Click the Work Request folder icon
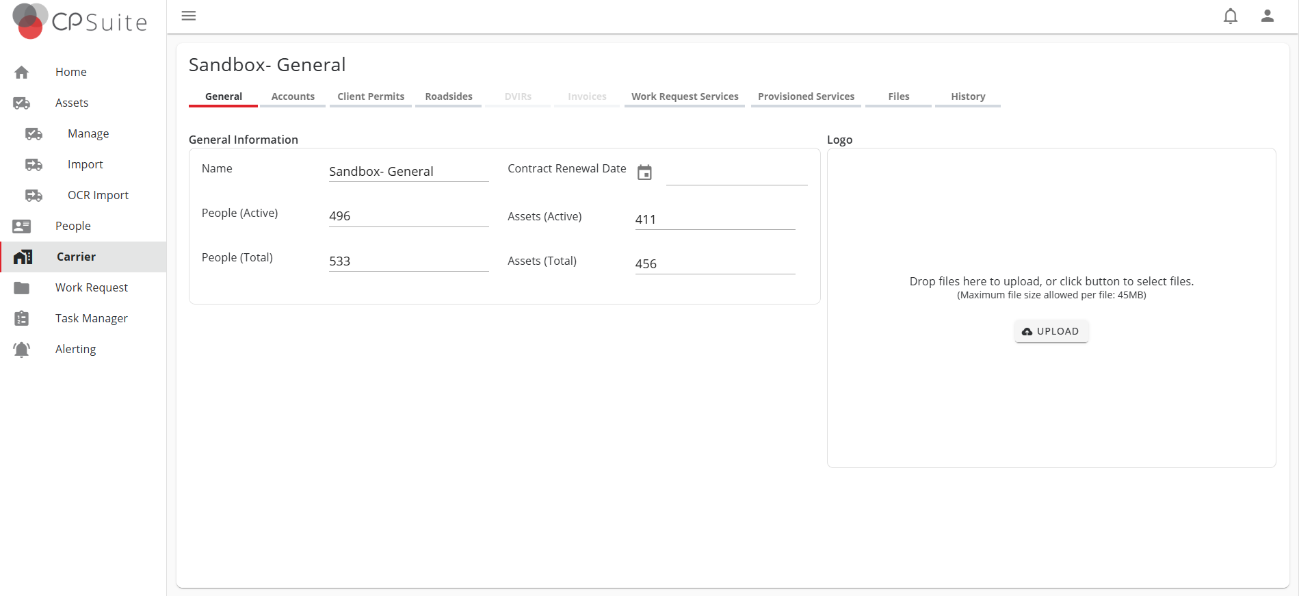The image size is (1312, 596). pyautogui.click(x=22, y=287)
